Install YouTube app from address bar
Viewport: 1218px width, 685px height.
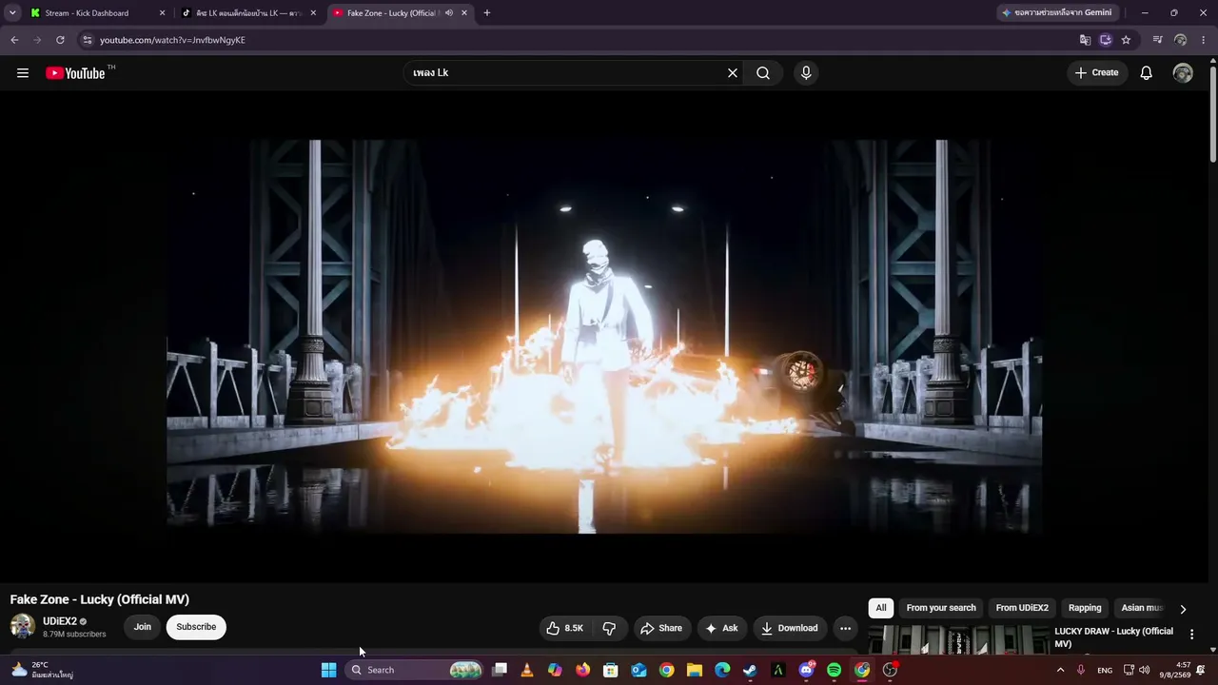click(x=1106, y=40)
